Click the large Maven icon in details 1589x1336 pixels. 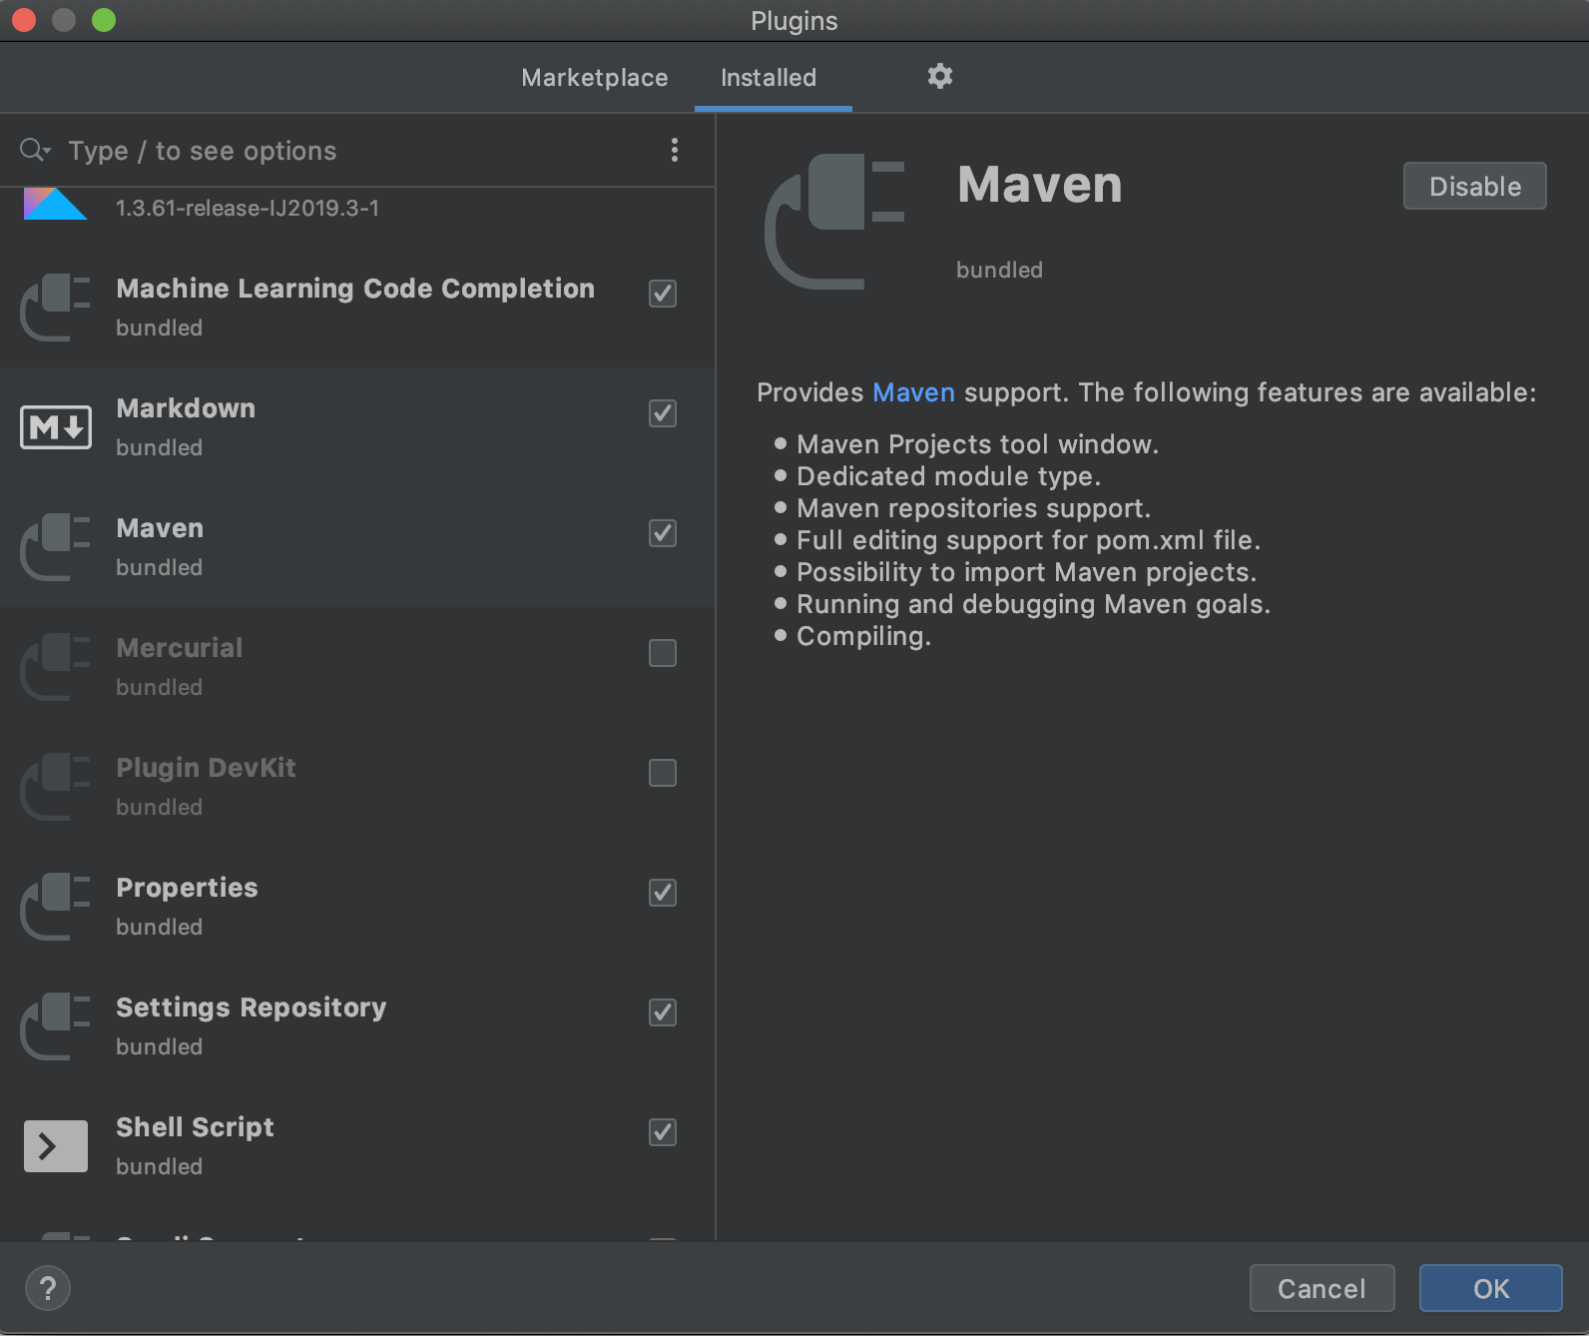coord(834,222)
